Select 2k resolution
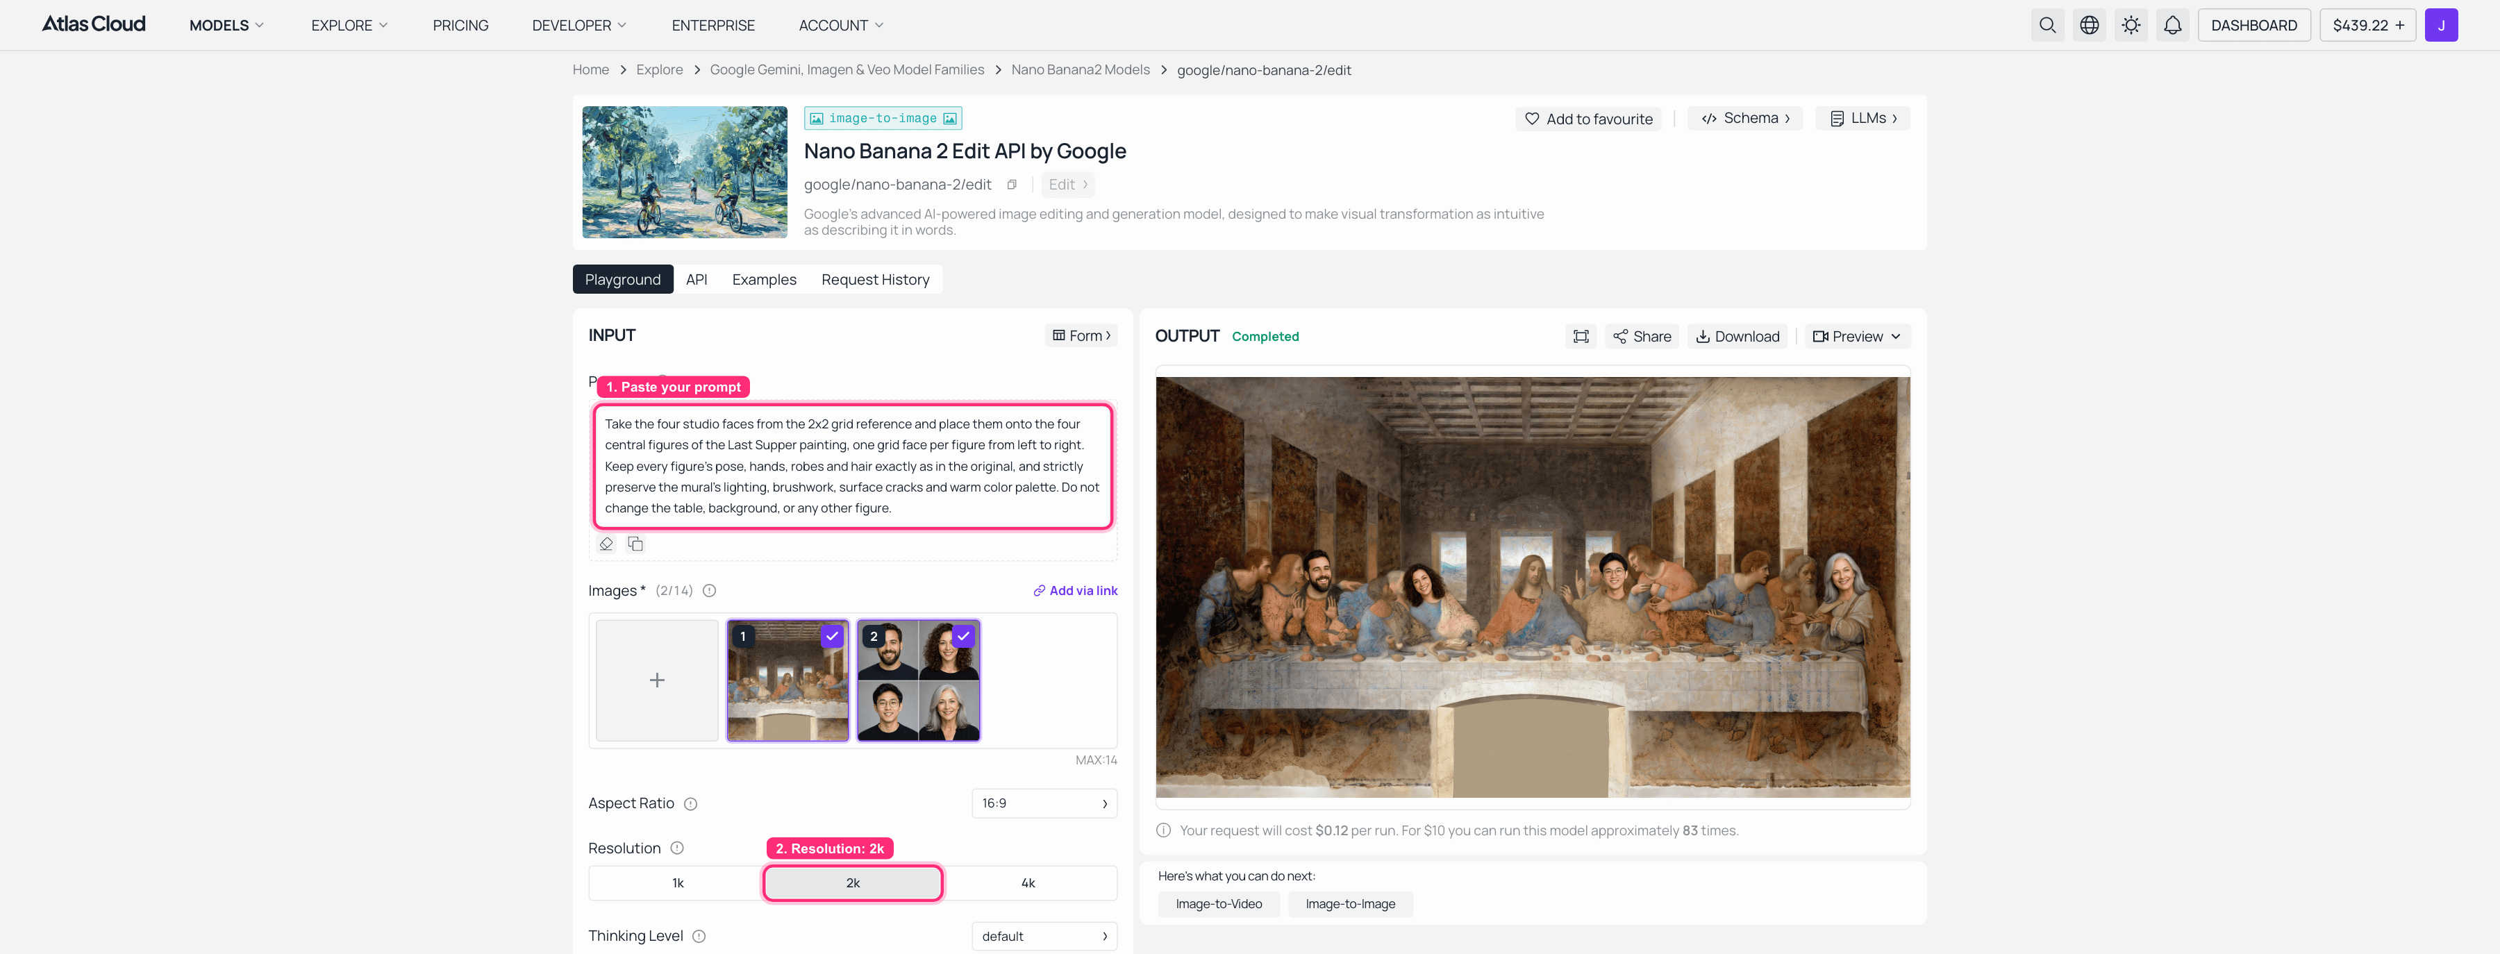The width and height of the screenshot is (2500, 954). point(852,883)
